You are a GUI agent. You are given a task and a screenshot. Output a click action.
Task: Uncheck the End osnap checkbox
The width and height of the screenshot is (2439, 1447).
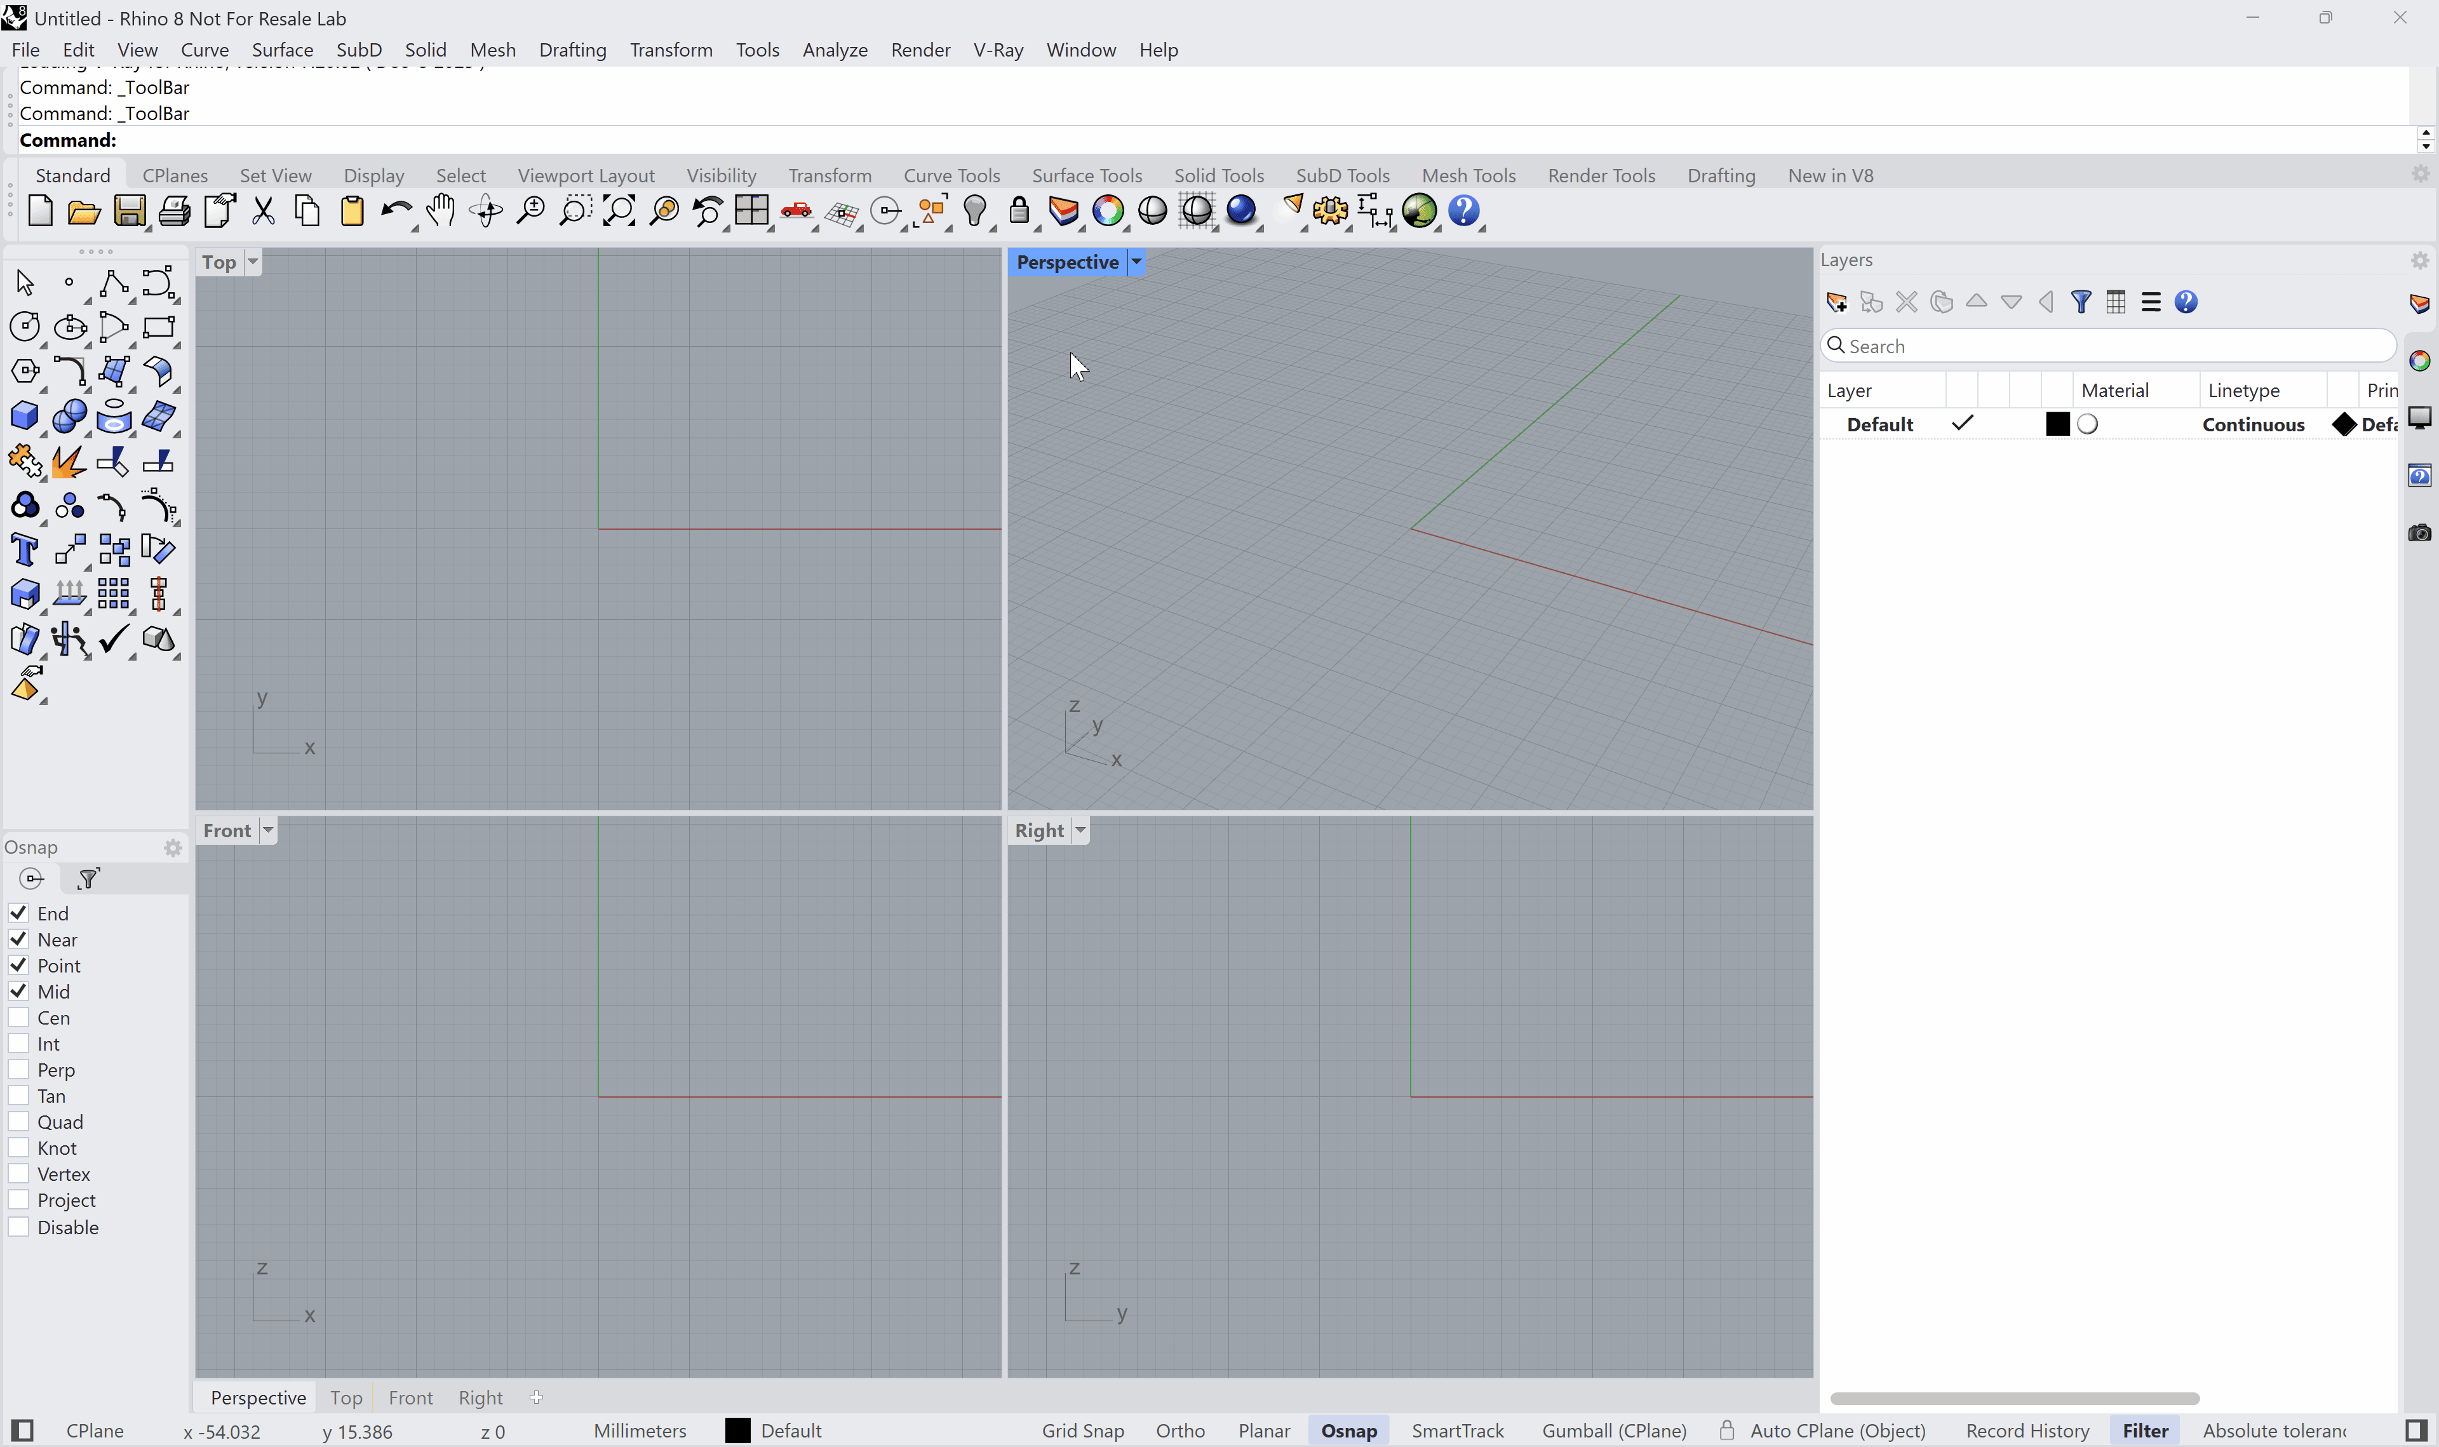[18, 913]
